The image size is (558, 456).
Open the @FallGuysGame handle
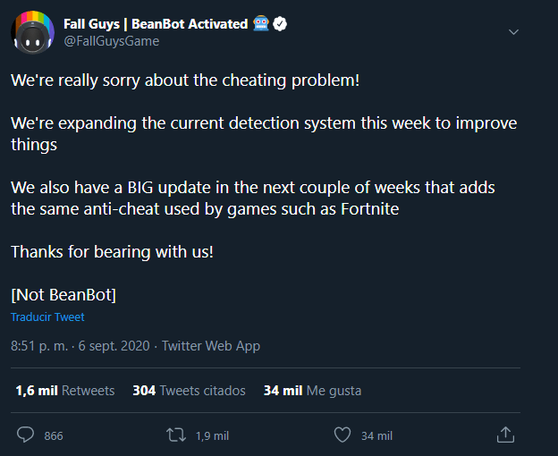tap(112, 41)
